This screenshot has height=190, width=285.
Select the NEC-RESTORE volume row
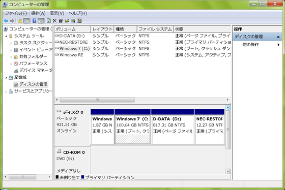[x=142, y=42]
